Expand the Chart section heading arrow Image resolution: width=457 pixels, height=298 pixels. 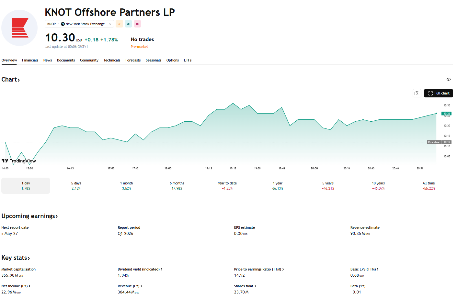[19, 80]
